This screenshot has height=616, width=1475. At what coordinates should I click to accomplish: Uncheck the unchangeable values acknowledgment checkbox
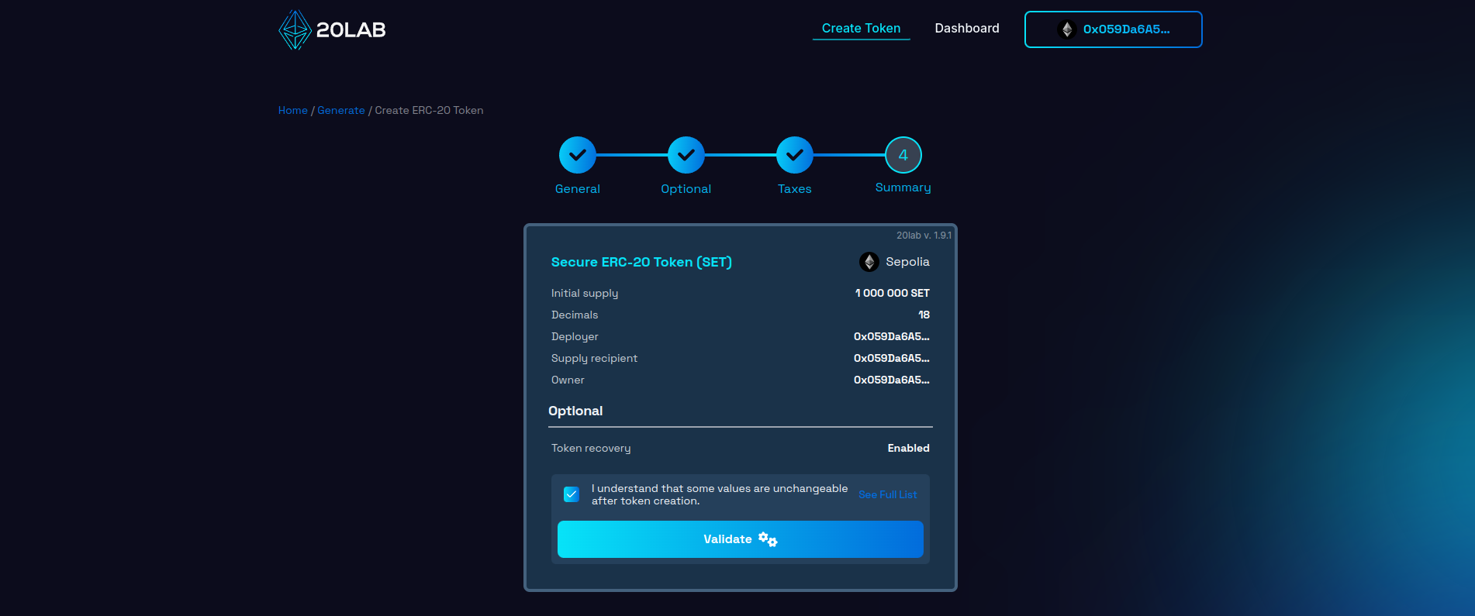[x=572, y=494]
